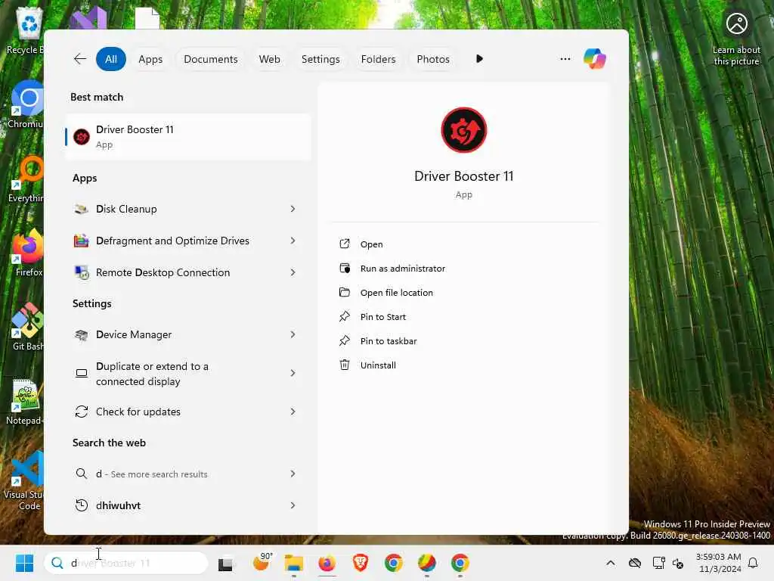Image resolution: width=774 pixels, height=581 pixels.
Task: Choose Run as administrator
Action: tap(392, 269)
